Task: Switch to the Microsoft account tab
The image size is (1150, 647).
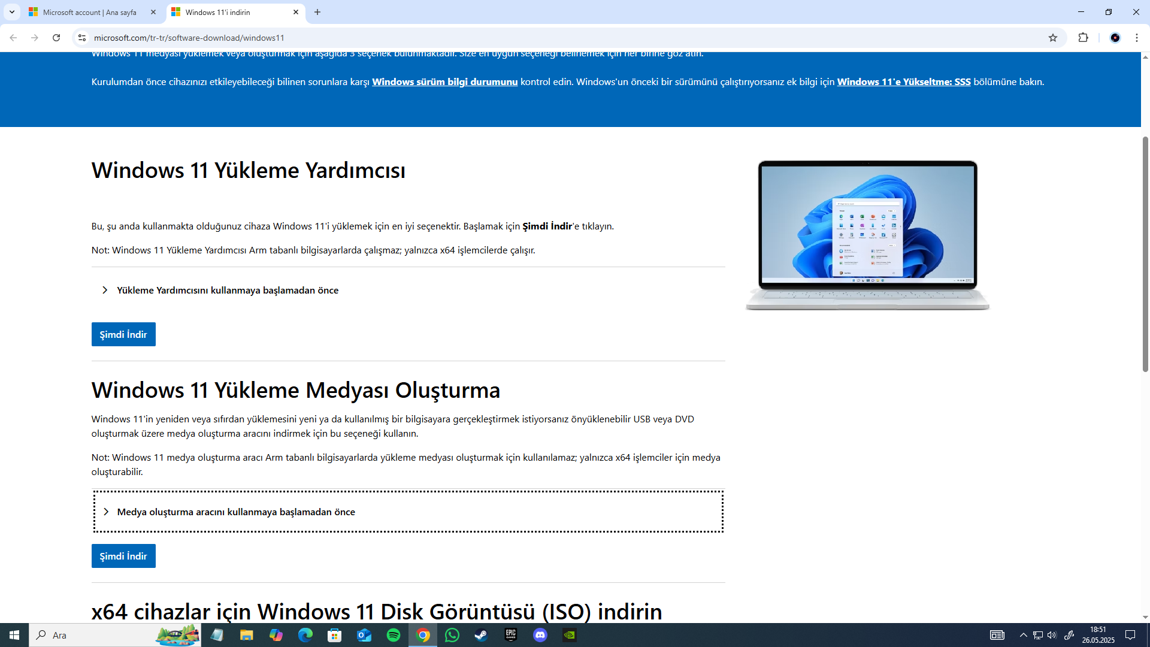Action: (x=90, y=12)
